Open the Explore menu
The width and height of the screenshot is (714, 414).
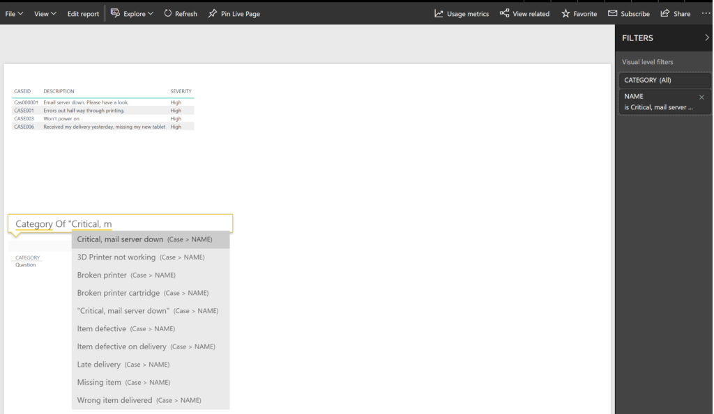131,13
